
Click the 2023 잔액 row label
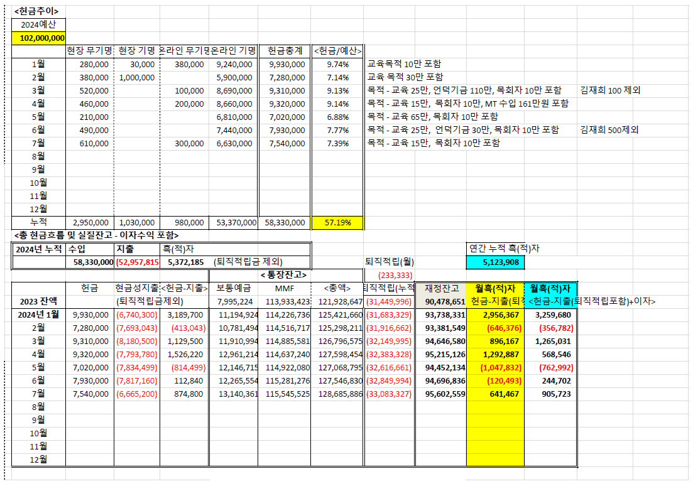[x=39, y=301]
